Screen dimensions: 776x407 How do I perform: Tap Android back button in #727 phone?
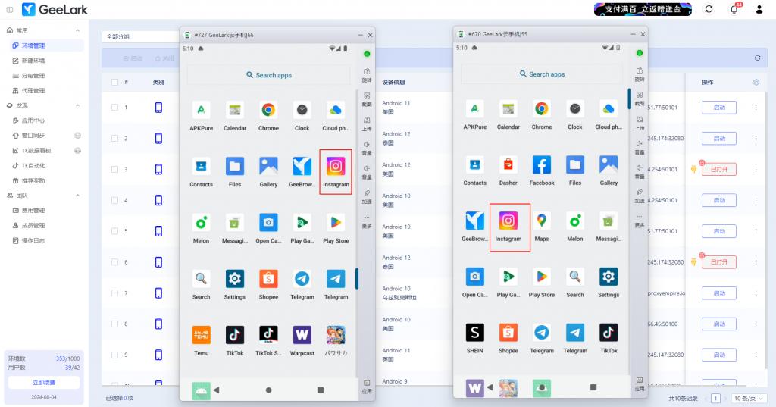(x=216, y=390)
